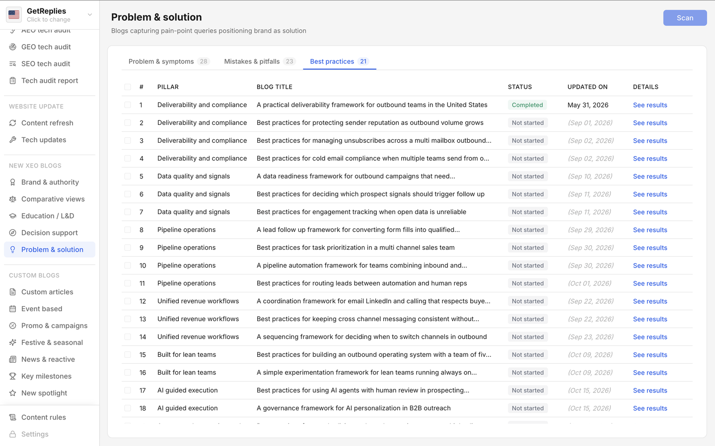Screen dimensions: 715x446
Task: Click the Comparative views scale icon
Action: click(13, 199)
